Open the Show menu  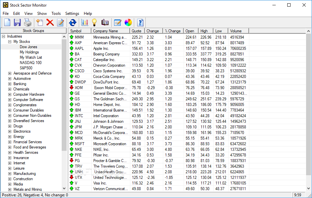pyautogui.click(x=42, y=14)
